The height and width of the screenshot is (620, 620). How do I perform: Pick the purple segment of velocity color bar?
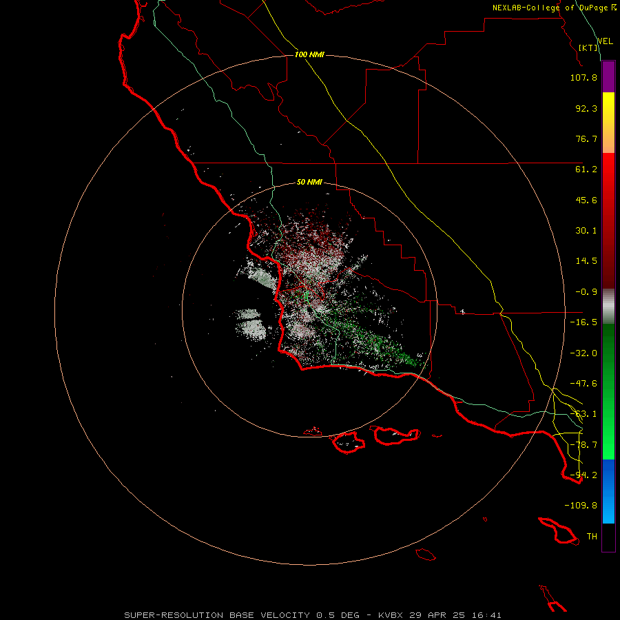(608, 76)
